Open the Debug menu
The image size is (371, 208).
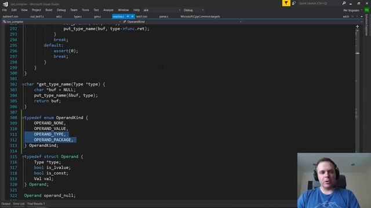(61, 10)
